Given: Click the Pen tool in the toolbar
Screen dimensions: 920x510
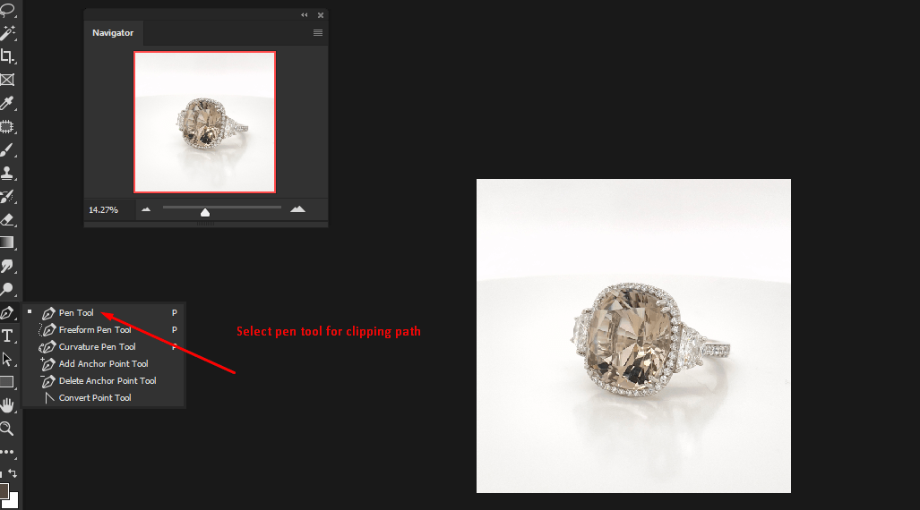Looking at the screenshot, I should pos(8,312).
